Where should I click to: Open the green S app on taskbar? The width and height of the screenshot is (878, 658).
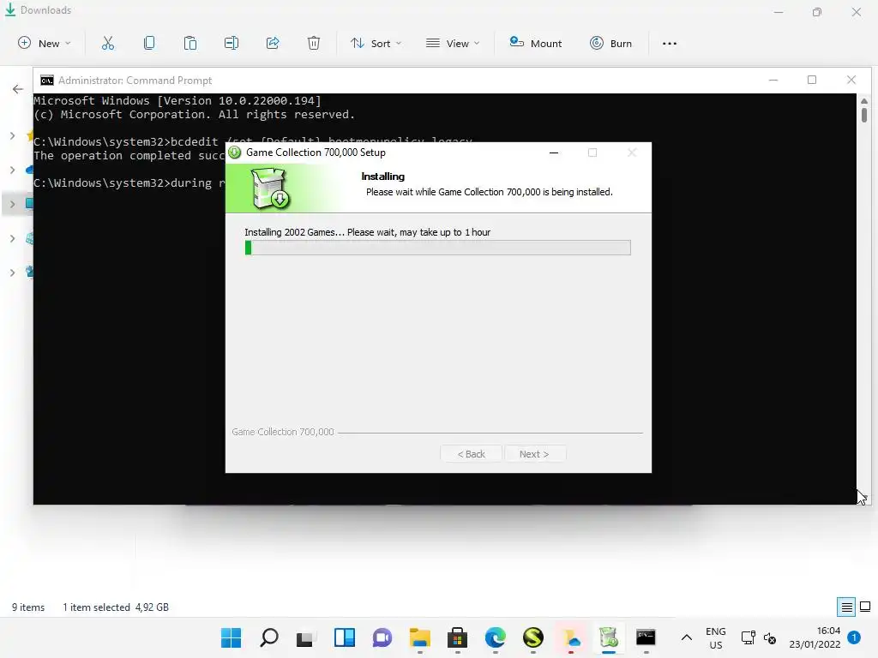click(x=533, y=637)
